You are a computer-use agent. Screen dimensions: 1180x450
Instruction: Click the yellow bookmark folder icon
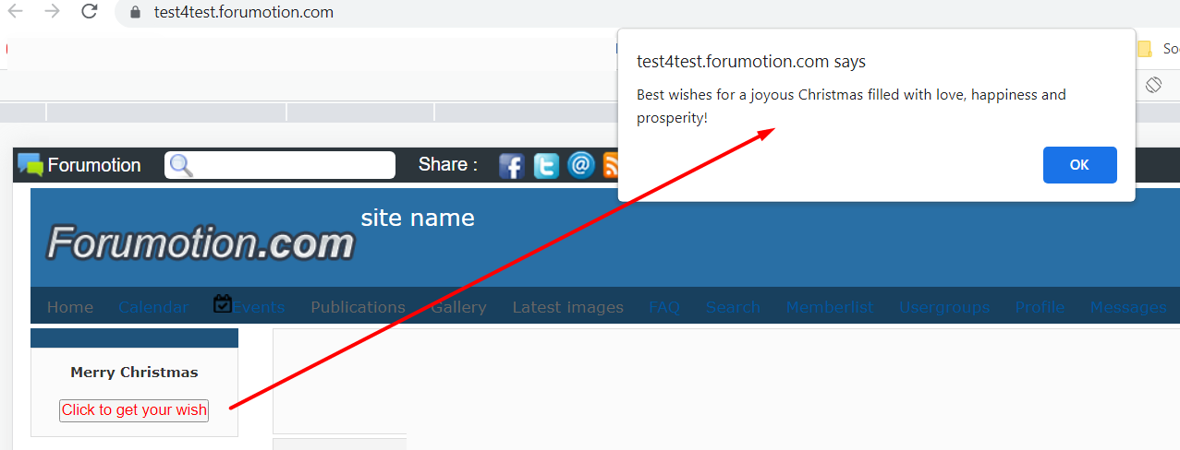pos(1144,49)
